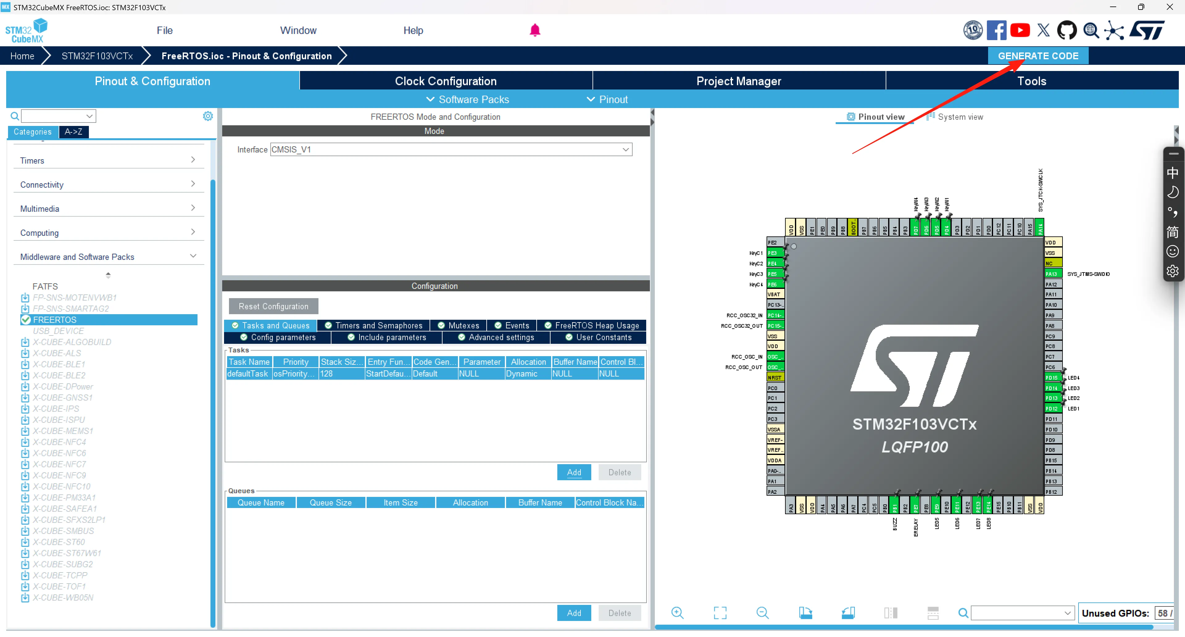The height and width of the screenshot is (637, 1185).
Task: Select the X-CUBE-ALGOBUILD pack entry
Action: 72,342
